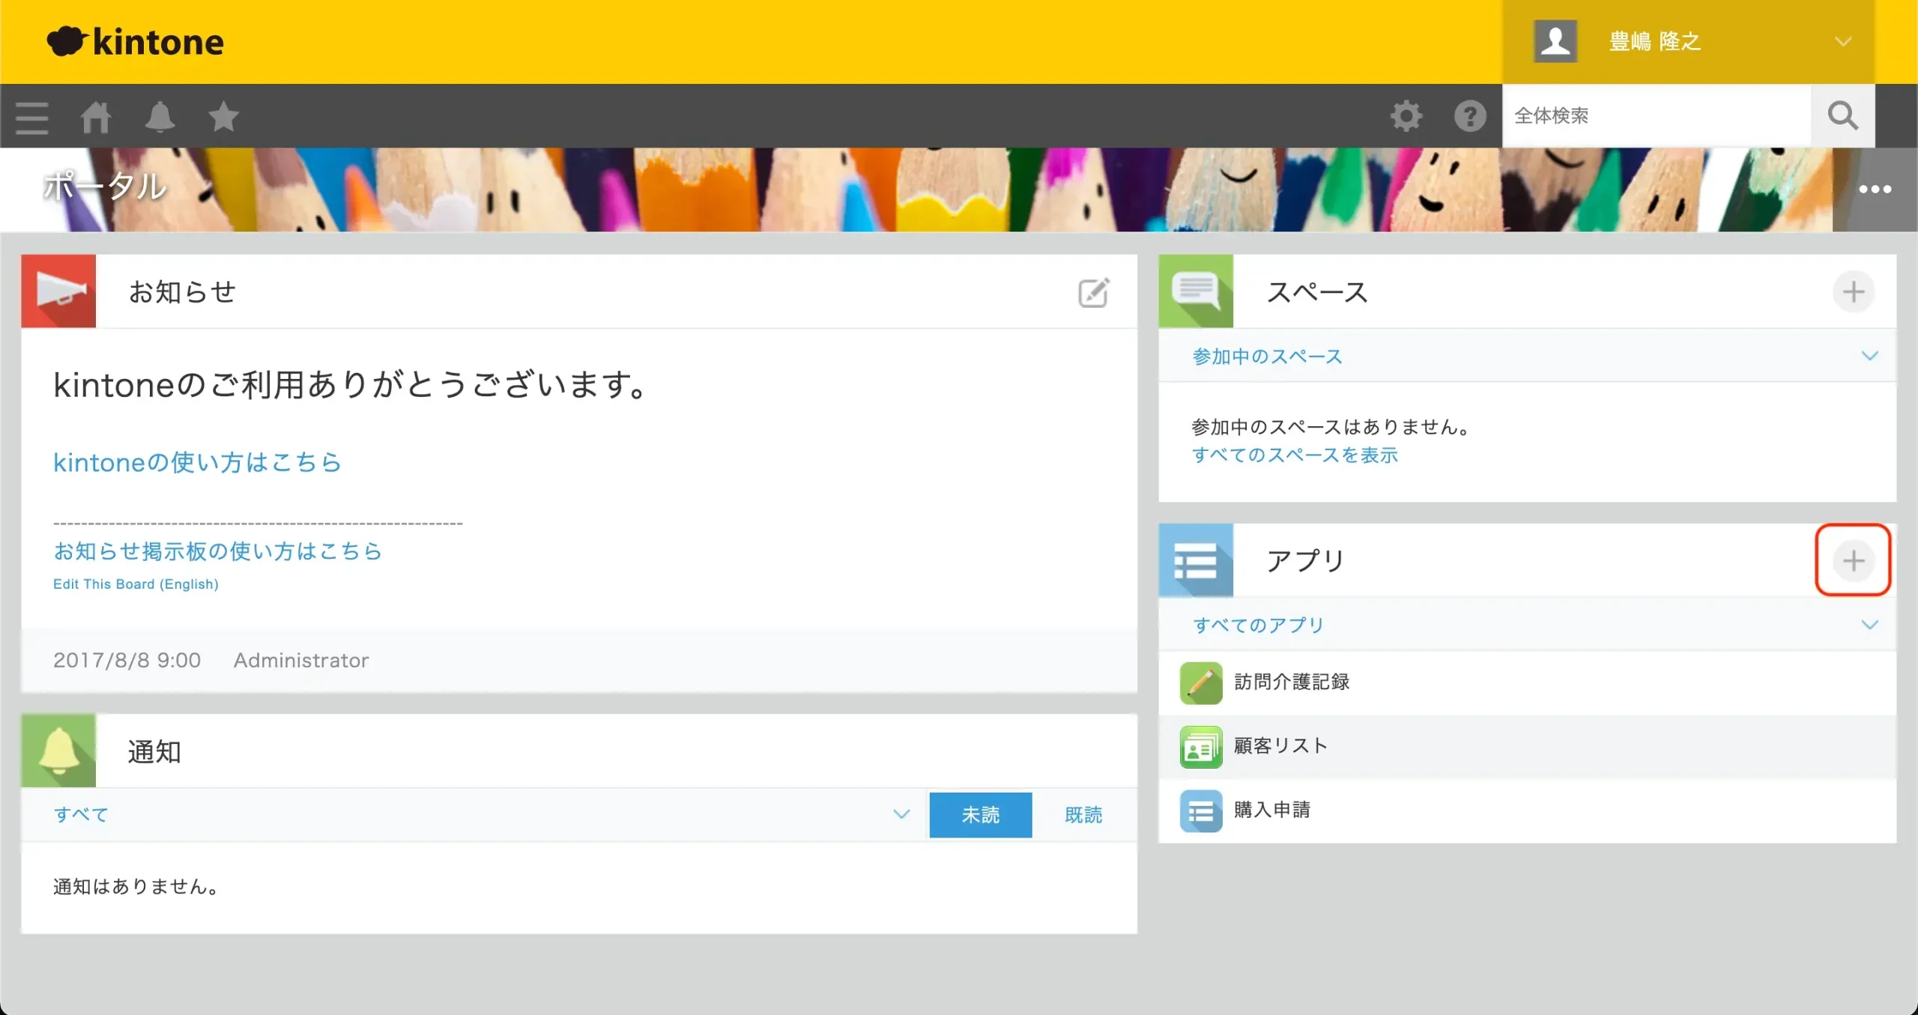
Task: Click the スペース speech bubble icon
Action: tap(1196, 291)
